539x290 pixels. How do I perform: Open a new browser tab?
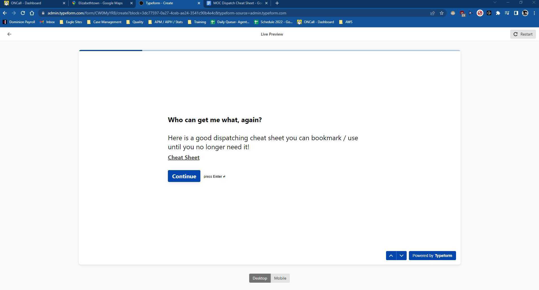(277, 3)
